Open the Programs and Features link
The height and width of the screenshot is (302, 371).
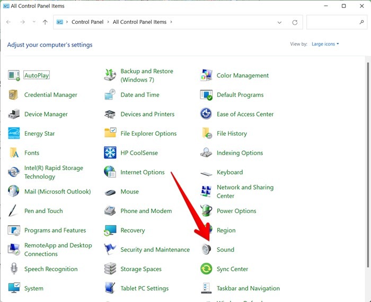(x=55, y=230)
